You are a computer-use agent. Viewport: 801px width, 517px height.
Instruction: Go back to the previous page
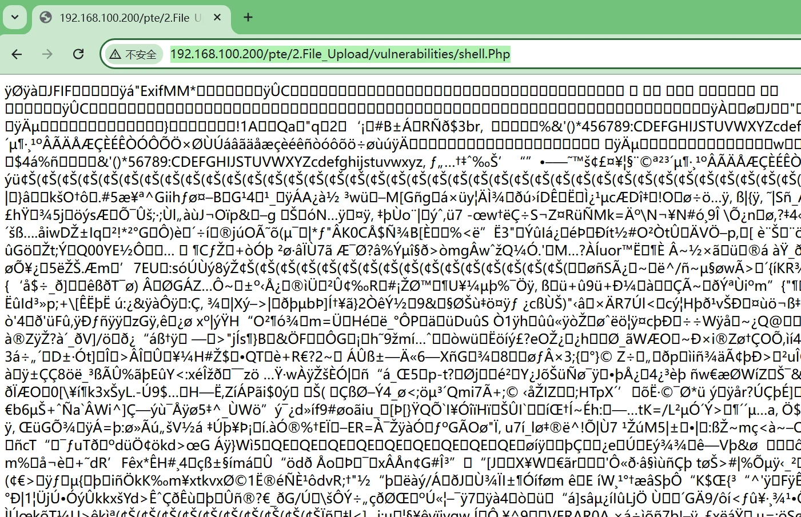coord(17,54)
